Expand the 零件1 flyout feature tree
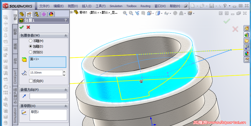 tap(72, 12)
